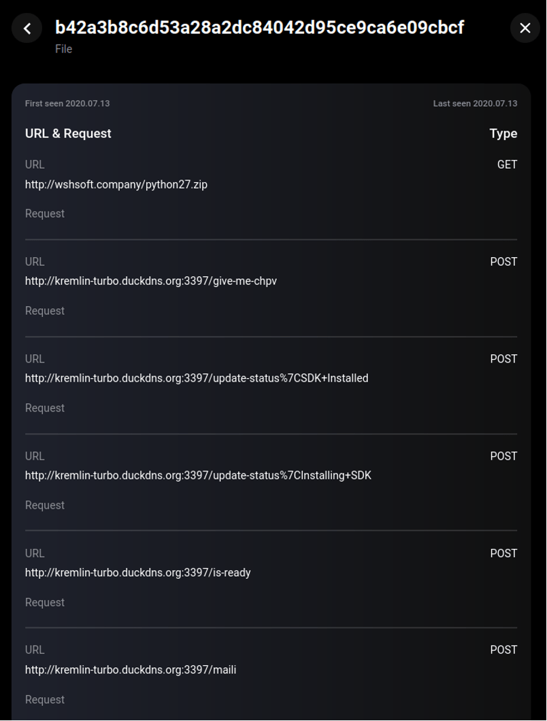Viewport: 547px width, 721px height.
Task: Open the is-ready URL
Action: tap(138, 573)
